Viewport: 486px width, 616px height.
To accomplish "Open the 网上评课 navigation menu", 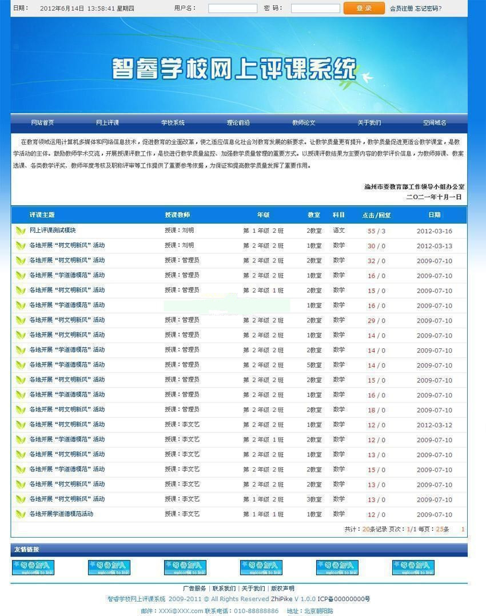I will click(x=107, y=123).
